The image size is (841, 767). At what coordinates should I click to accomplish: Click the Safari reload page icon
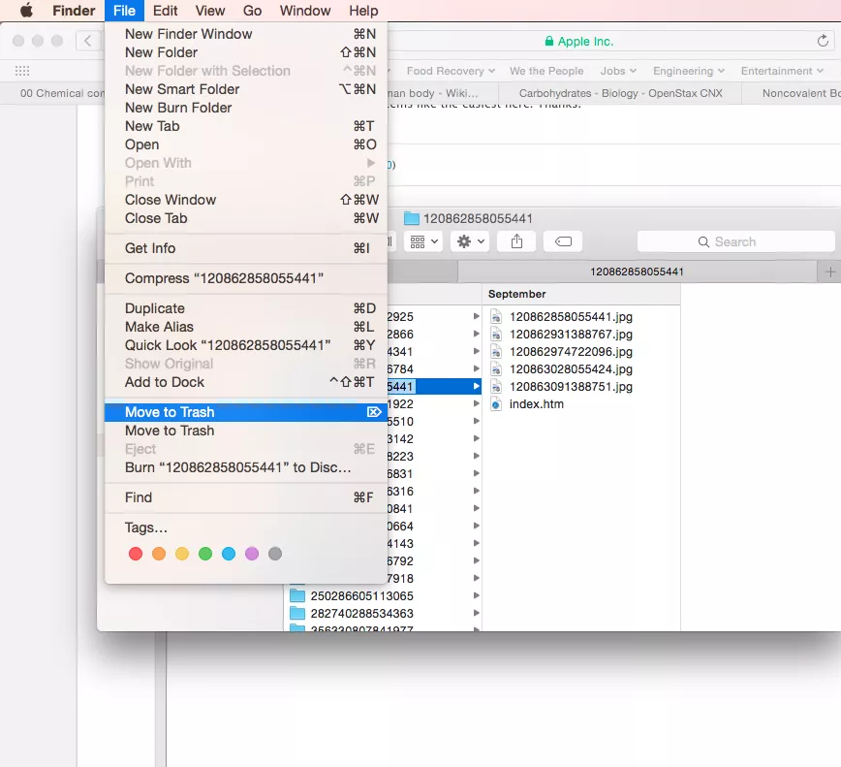coord(823,41)
